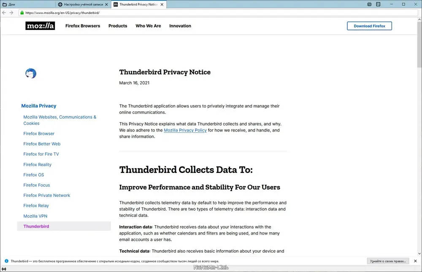
Task: Click the Thunderbird bird logo
Action: pyautogui.click(x=31, y=73)
